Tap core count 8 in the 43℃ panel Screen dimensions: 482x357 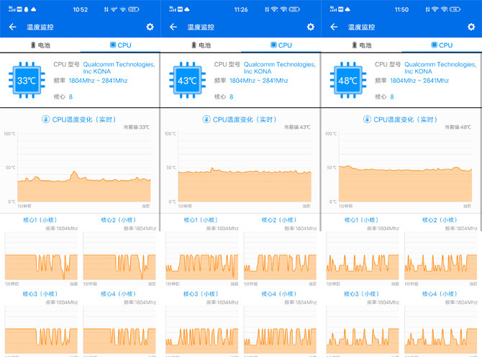tap(232, 96)
